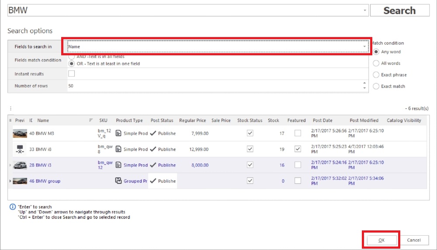Open the BMW search text dropdown arrow
The height and width of the screenshot is (250, 437).
[365, 10]
